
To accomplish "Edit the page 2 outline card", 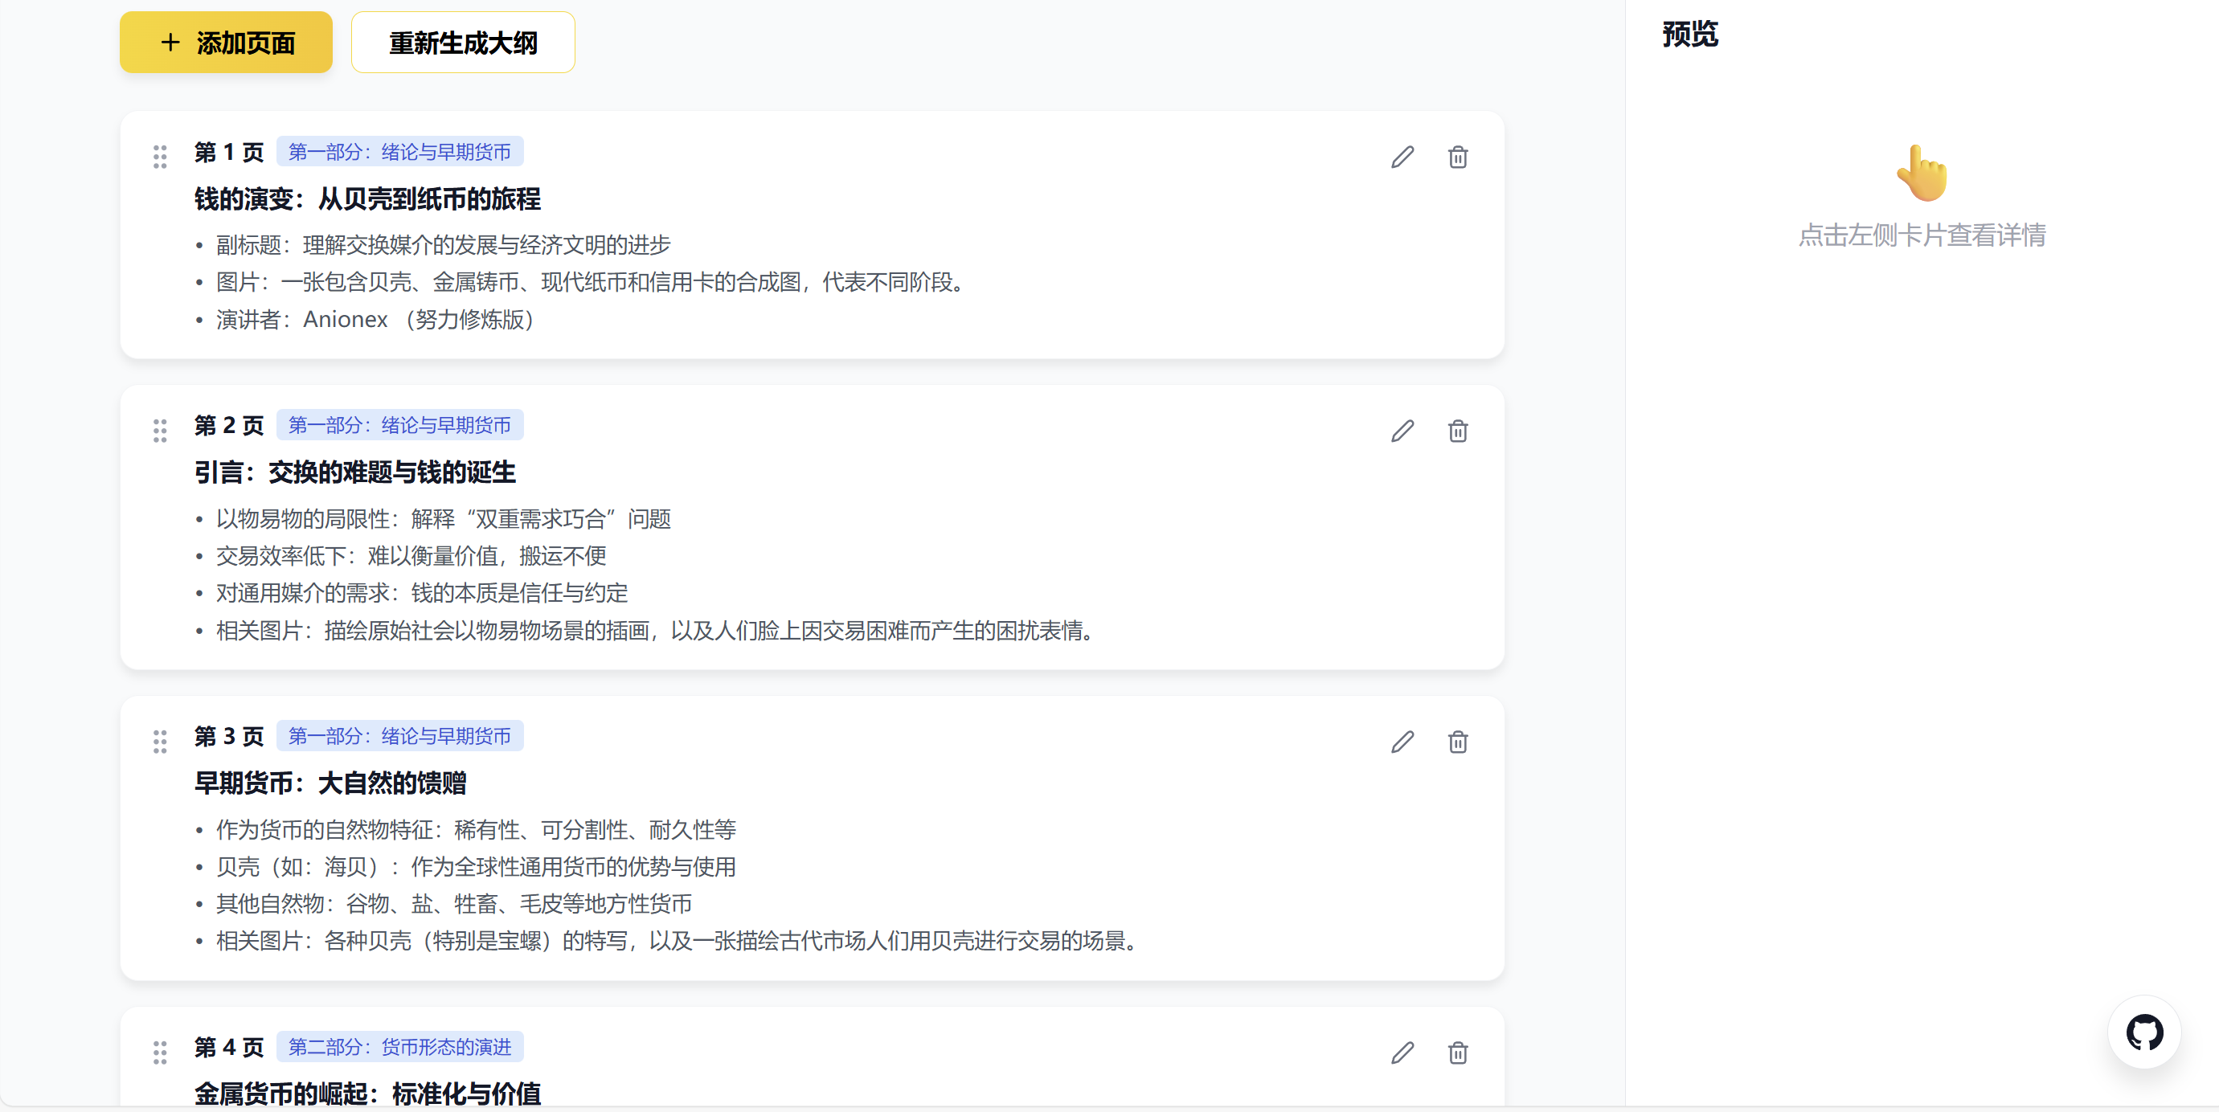I will click(x=1402, y=431).
